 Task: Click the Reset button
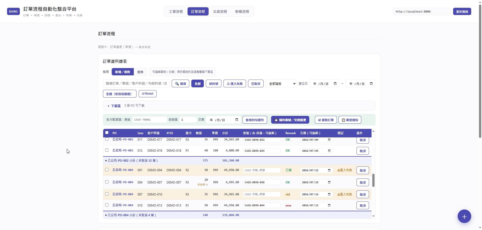tap(148, 94)
